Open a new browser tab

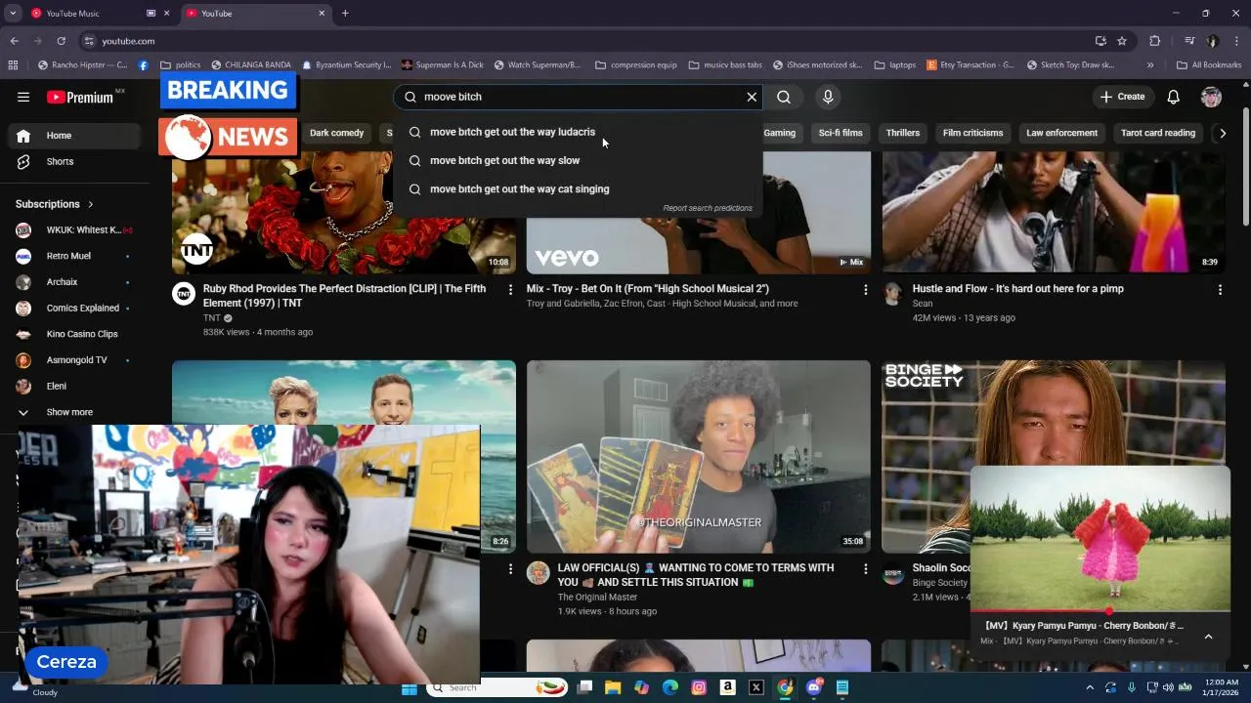pos(345,14)
